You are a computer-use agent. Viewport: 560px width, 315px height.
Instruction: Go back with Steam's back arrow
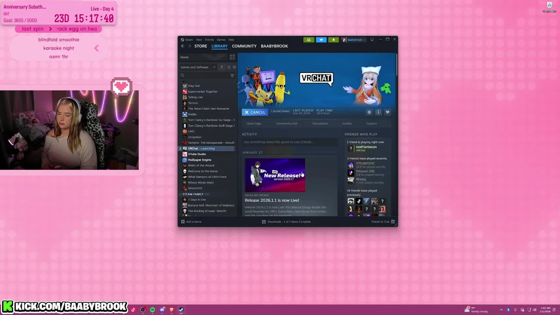[183, 46]
